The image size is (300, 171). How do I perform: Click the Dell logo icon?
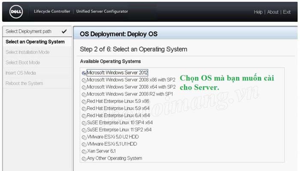point(16,12)
